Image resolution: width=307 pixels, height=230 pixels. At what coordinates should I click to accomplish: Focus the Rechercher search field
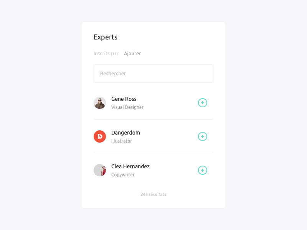153,74
